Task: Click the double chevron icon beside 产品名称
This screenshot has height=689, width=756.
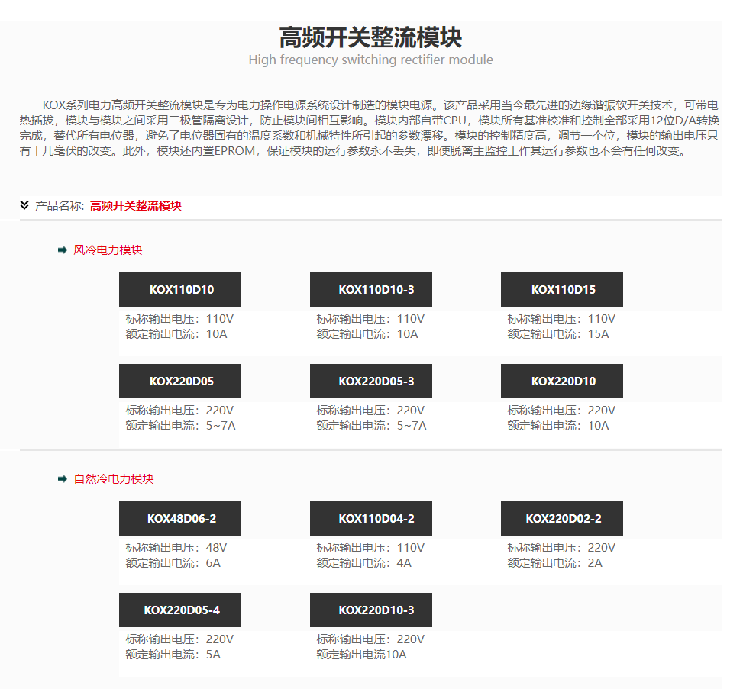Action: [24, 206]
